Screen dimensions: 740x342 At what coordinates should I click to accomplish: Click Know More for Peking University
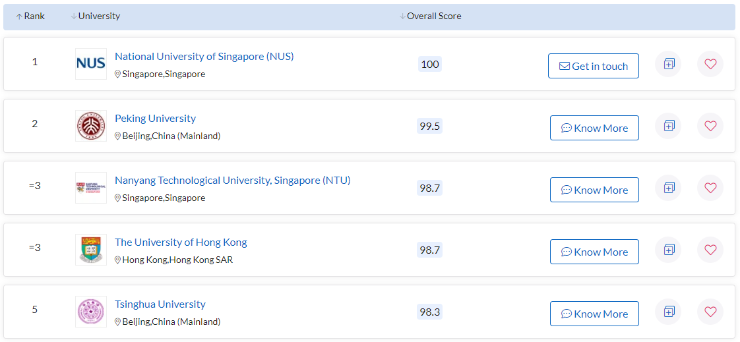point(594,128)
